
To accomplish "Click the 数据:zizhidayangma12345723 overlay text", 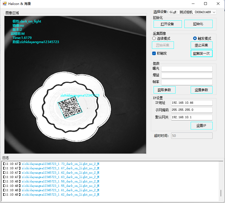I will click(36, 42).
